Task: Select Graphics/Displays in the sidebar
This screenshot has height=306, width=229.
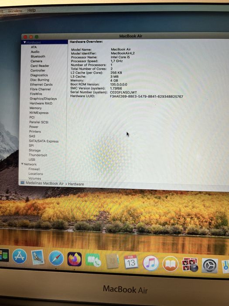Action: [x=43, y=99]
